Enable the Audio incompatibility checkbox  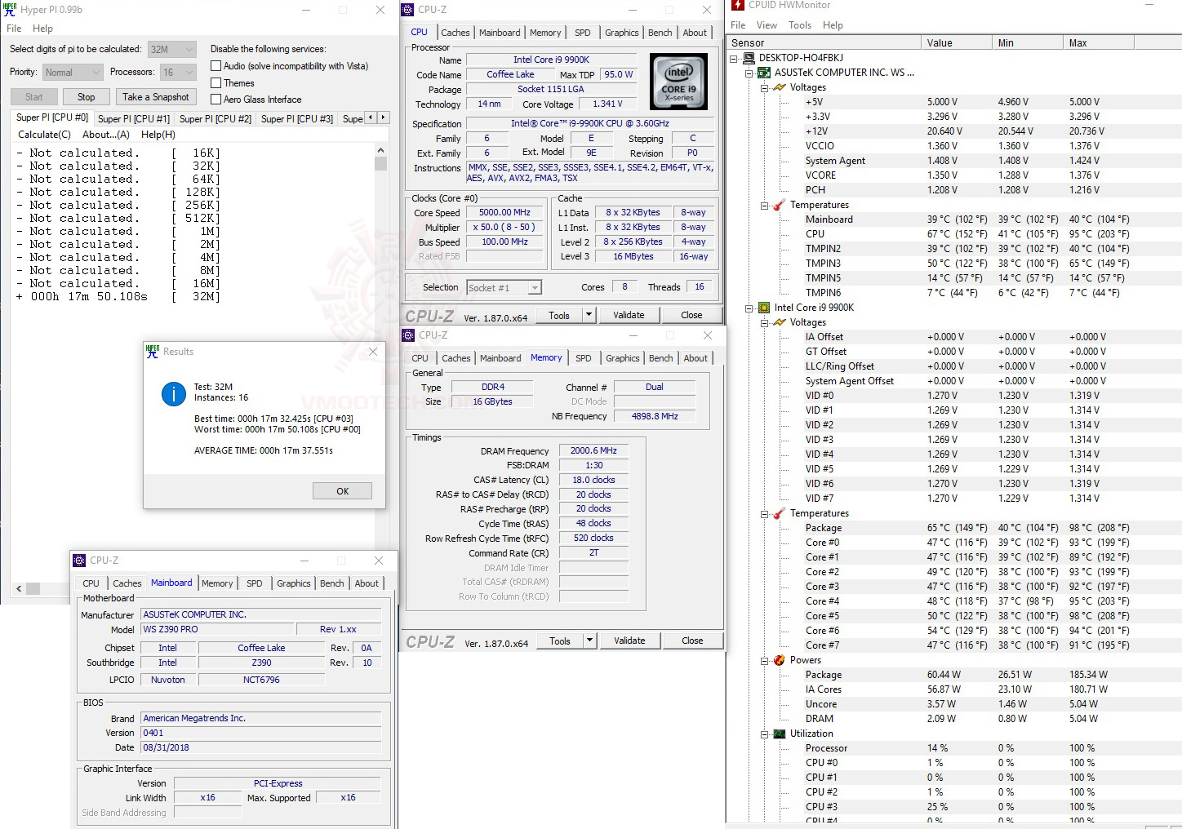[216, 66]
